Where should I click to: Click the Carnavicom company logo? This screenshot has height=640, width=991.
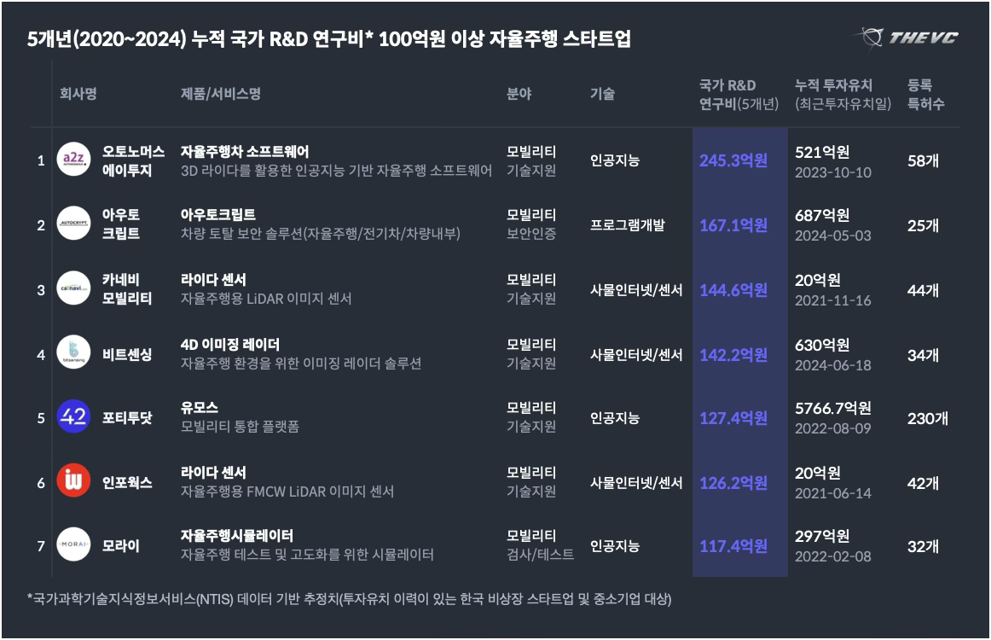click(x=73, y=288)
